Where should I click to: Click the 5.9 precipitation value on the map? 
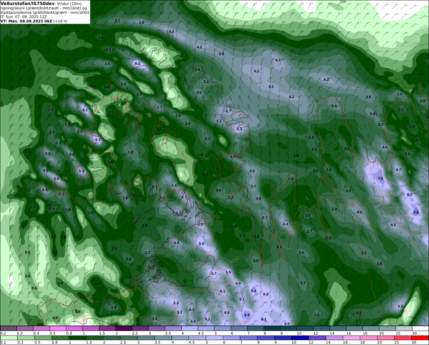[x=201, y=244]
